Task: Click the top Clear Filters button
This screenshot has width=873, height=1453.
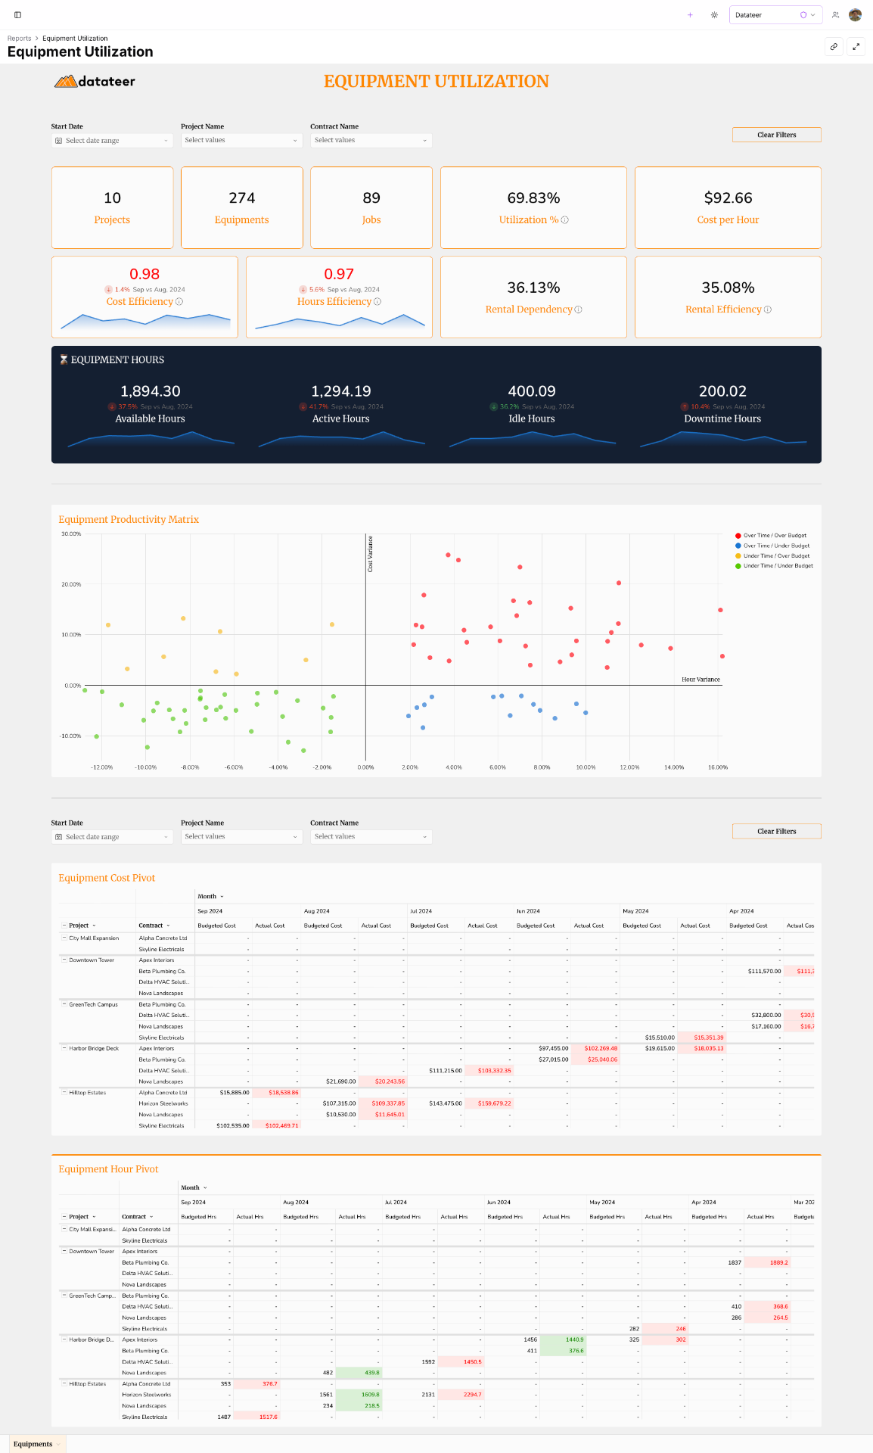Action: pos(776,135)
